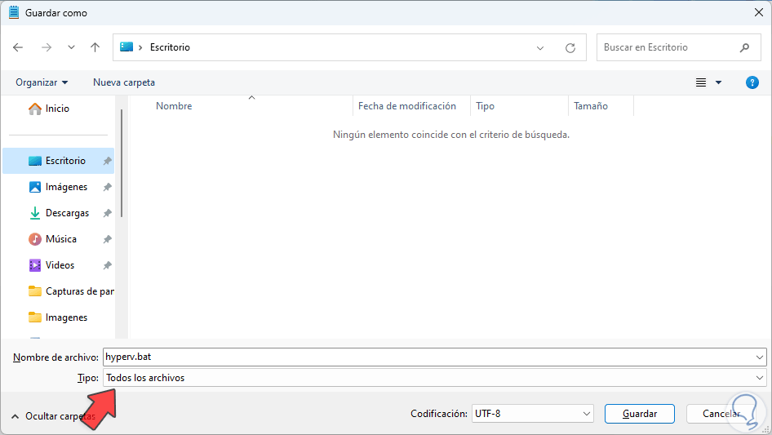Screen dimensions: 772x435
Task: Click the Inicio home icon
Action: point(35,109)
